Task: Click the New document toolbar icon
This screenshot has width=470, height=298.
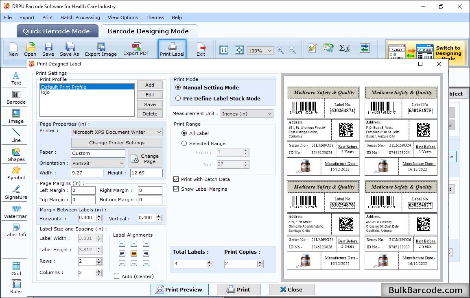Action: 13,50
